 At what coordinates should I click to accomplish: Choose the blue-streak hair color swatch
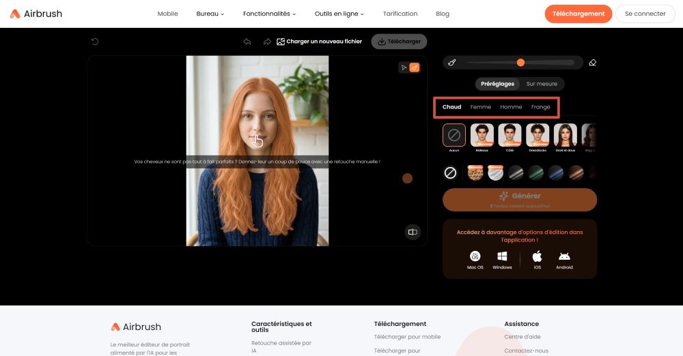556,173
